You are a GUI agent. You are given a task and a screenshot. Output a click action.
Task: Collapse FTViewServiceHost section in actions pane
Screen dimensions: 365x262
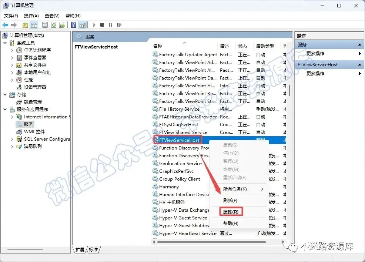pos(359,65)
